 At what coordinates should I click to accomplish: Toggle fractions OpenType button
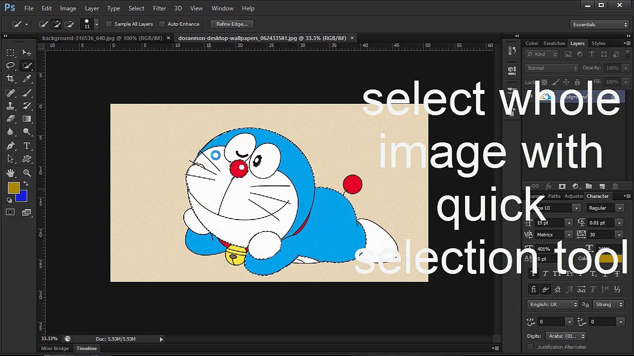tap(617, 289)
